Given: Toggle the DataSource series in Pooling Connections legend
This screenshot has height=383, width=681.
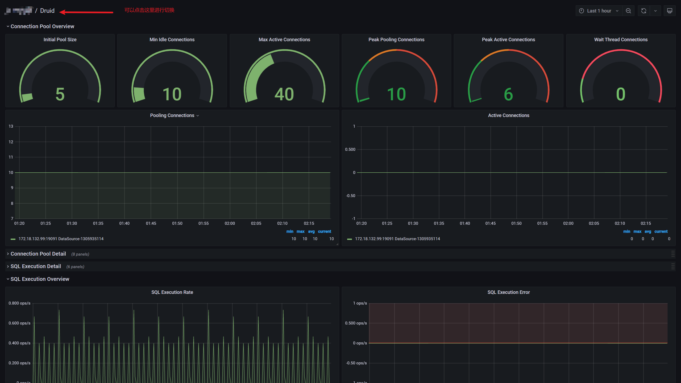Looking at the screenshot, I should point(61,239).
